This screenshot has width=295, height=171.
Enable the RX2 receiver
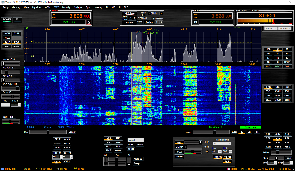coord(18,20)
